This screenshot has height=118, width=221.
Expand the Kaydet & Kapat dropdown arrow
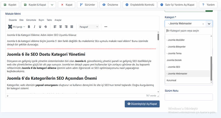click(x=52, y=5)
